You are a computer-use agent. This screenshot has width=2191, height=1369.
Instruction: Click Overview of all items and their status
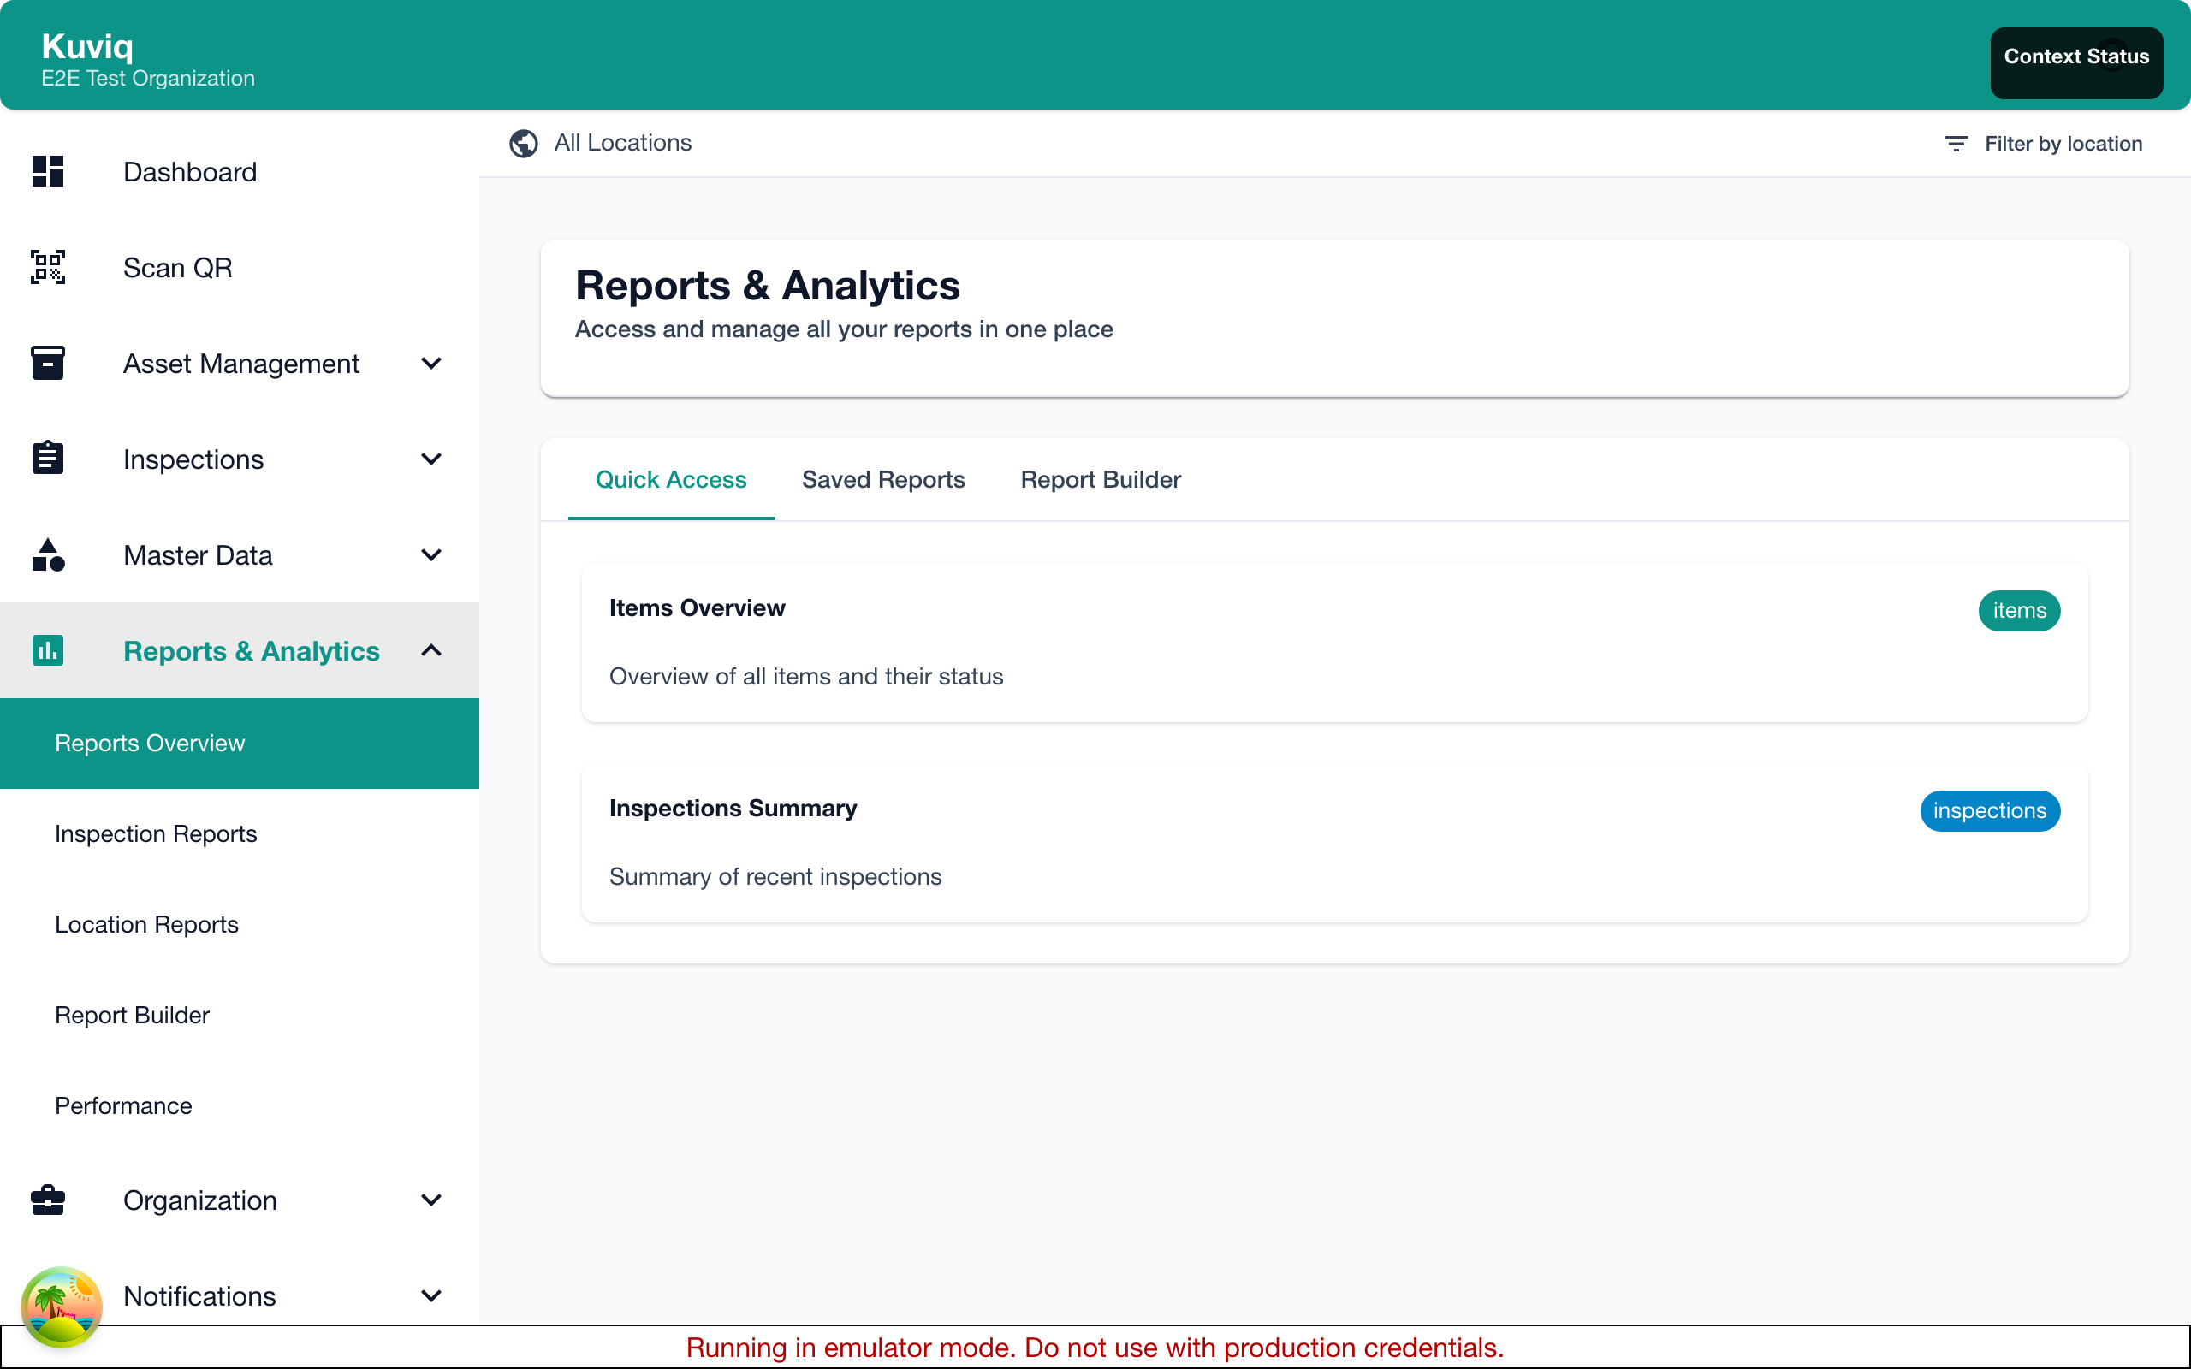click(x=805, y=676)
